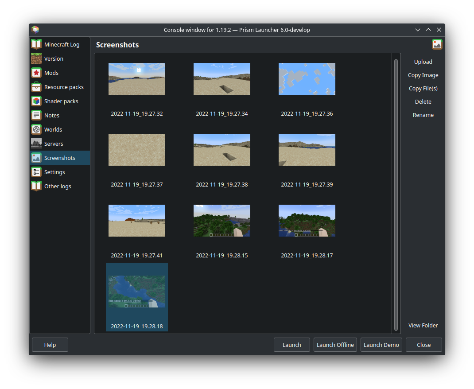This screenshot has height=389, width=474.
Task: Go to the Mods page
Action: coord(60,73)
